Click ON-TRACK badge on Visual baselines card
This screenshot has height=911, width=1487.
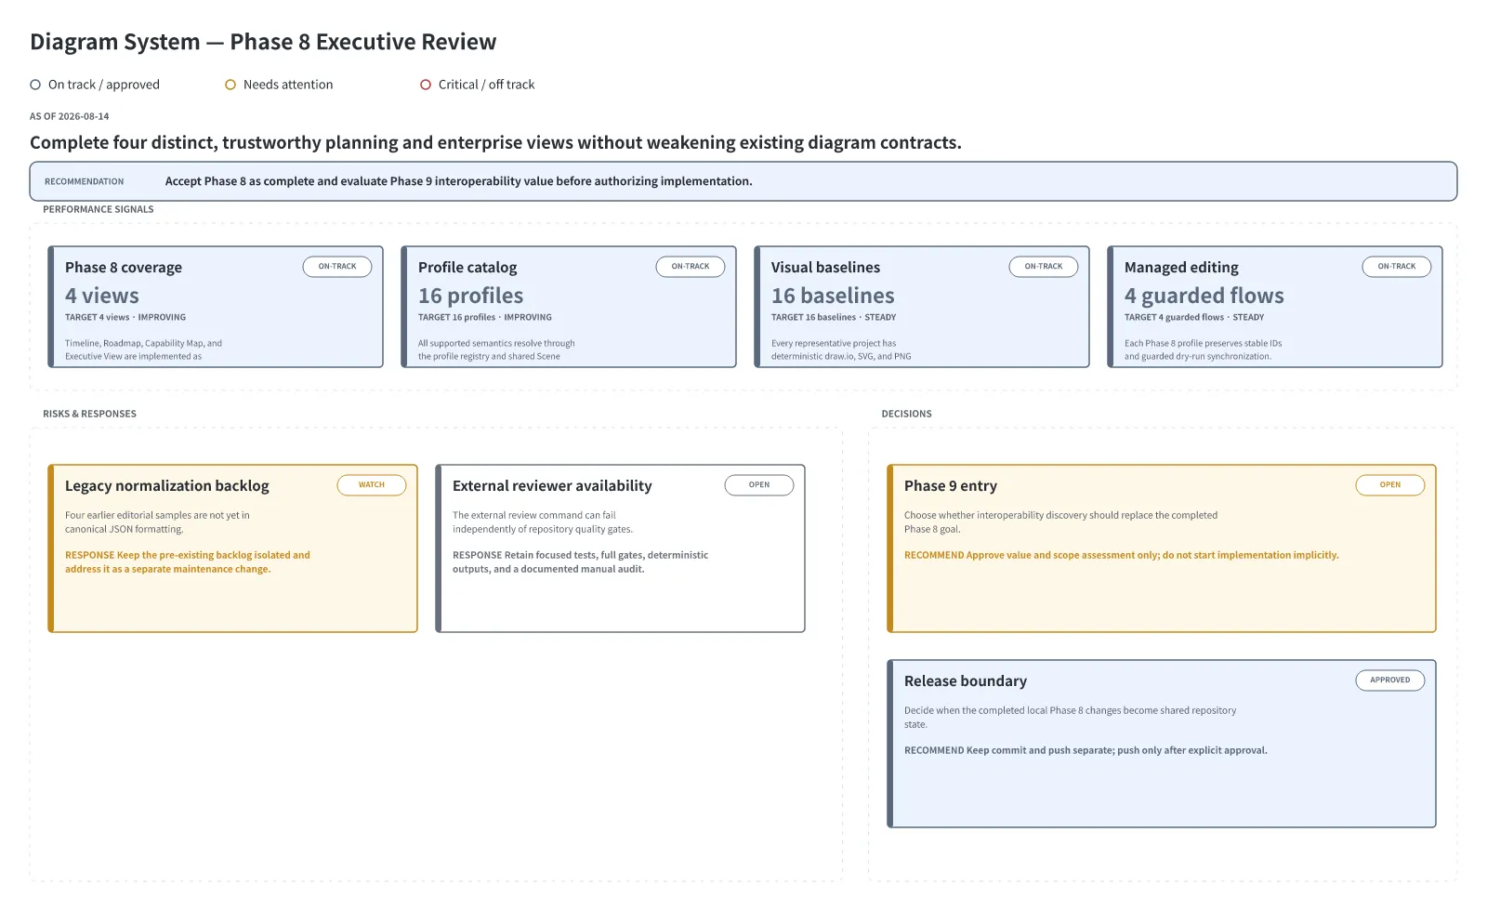point(1044,267)
